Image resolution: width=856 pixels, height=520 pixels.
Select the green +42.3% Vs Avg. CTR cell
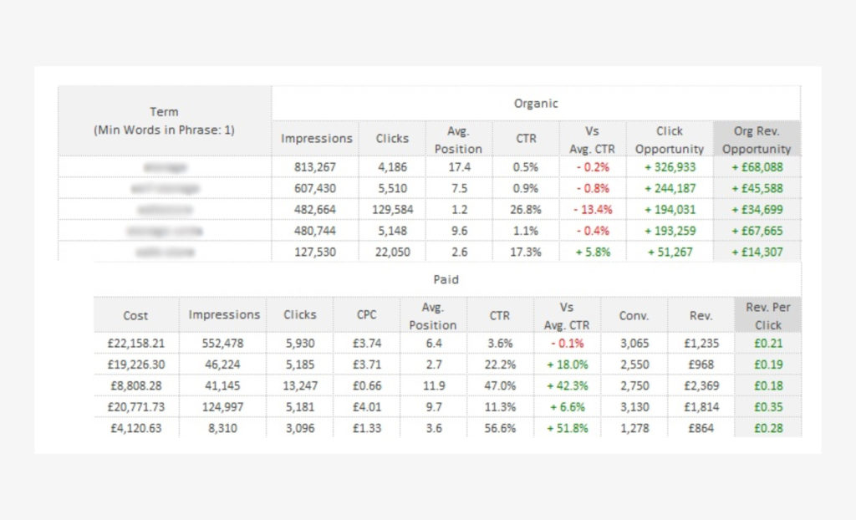[x=567, y=385]
